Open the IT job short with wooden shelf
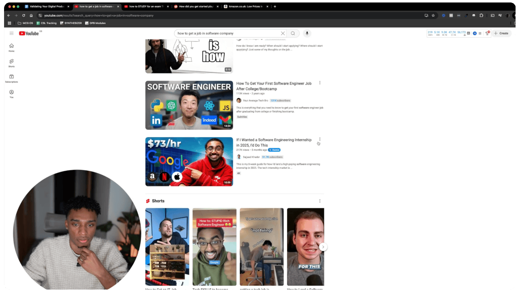 tap(167, 247)
